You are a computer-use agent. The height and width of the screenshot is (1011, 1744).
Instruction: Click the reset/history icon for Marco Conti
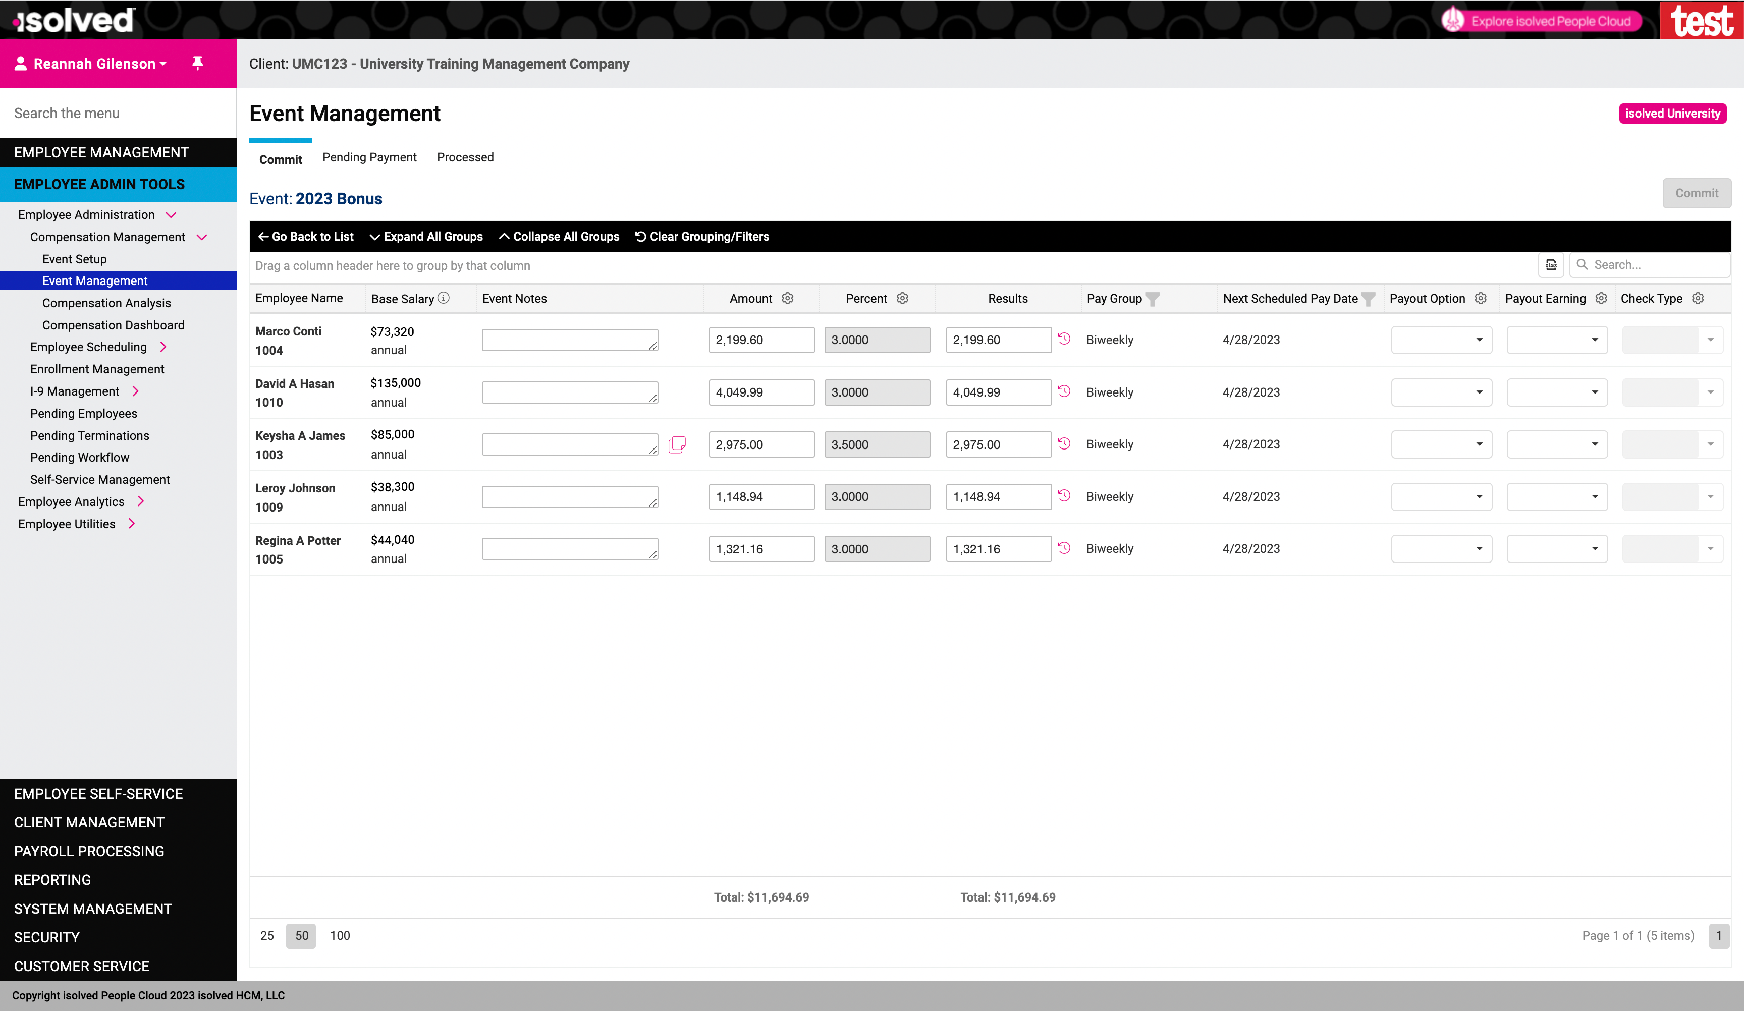pos(1064,338)
